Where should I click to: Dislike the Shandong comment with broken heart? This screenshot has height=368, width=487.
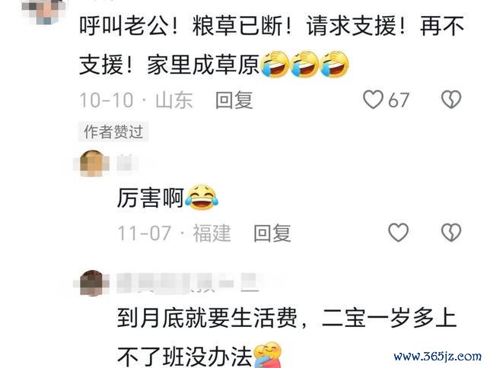click(x=451, y=100)
